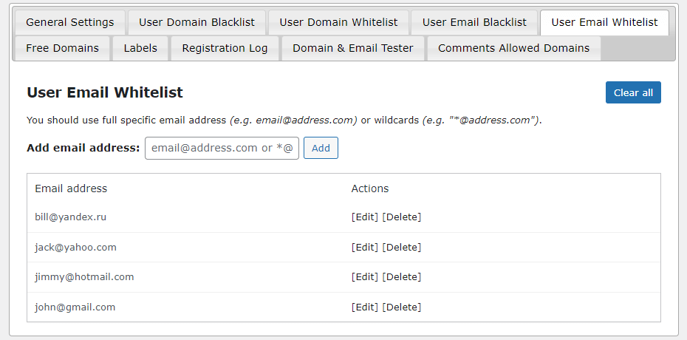Switch to User Domain Blacklist tab
This screenshot has width=687, height=340.
pos(196,22)
